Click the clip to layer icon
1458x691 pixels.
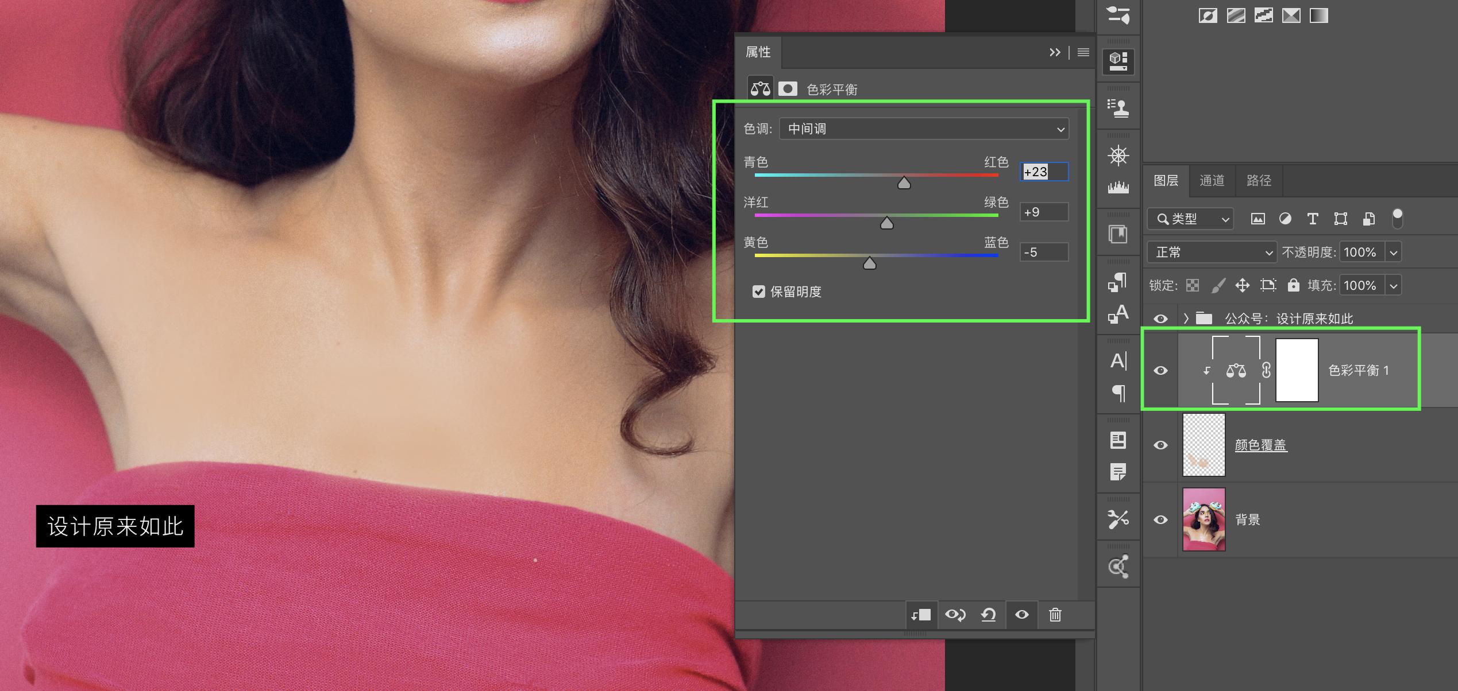coord(921,615)
